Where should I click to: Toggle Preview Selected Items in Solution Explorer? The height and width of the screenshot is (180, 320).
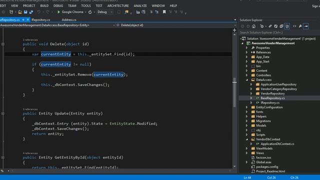pyautogui.click(x=305, y=26)
